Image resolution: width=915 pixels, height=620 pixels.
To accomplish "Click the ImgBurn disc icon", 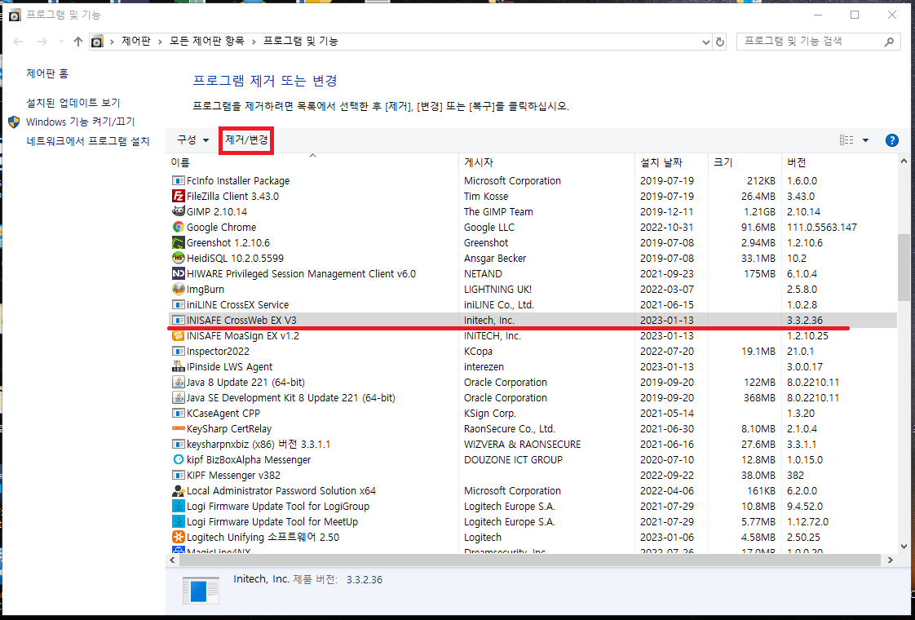I will point(179,289).
